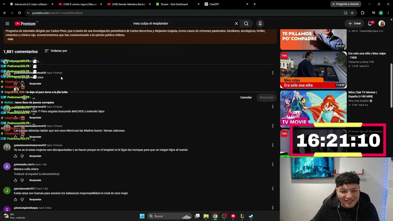Open Steam from the taskbar
Image resolution: width=393 pixels, height=221 pixels.
251,216
